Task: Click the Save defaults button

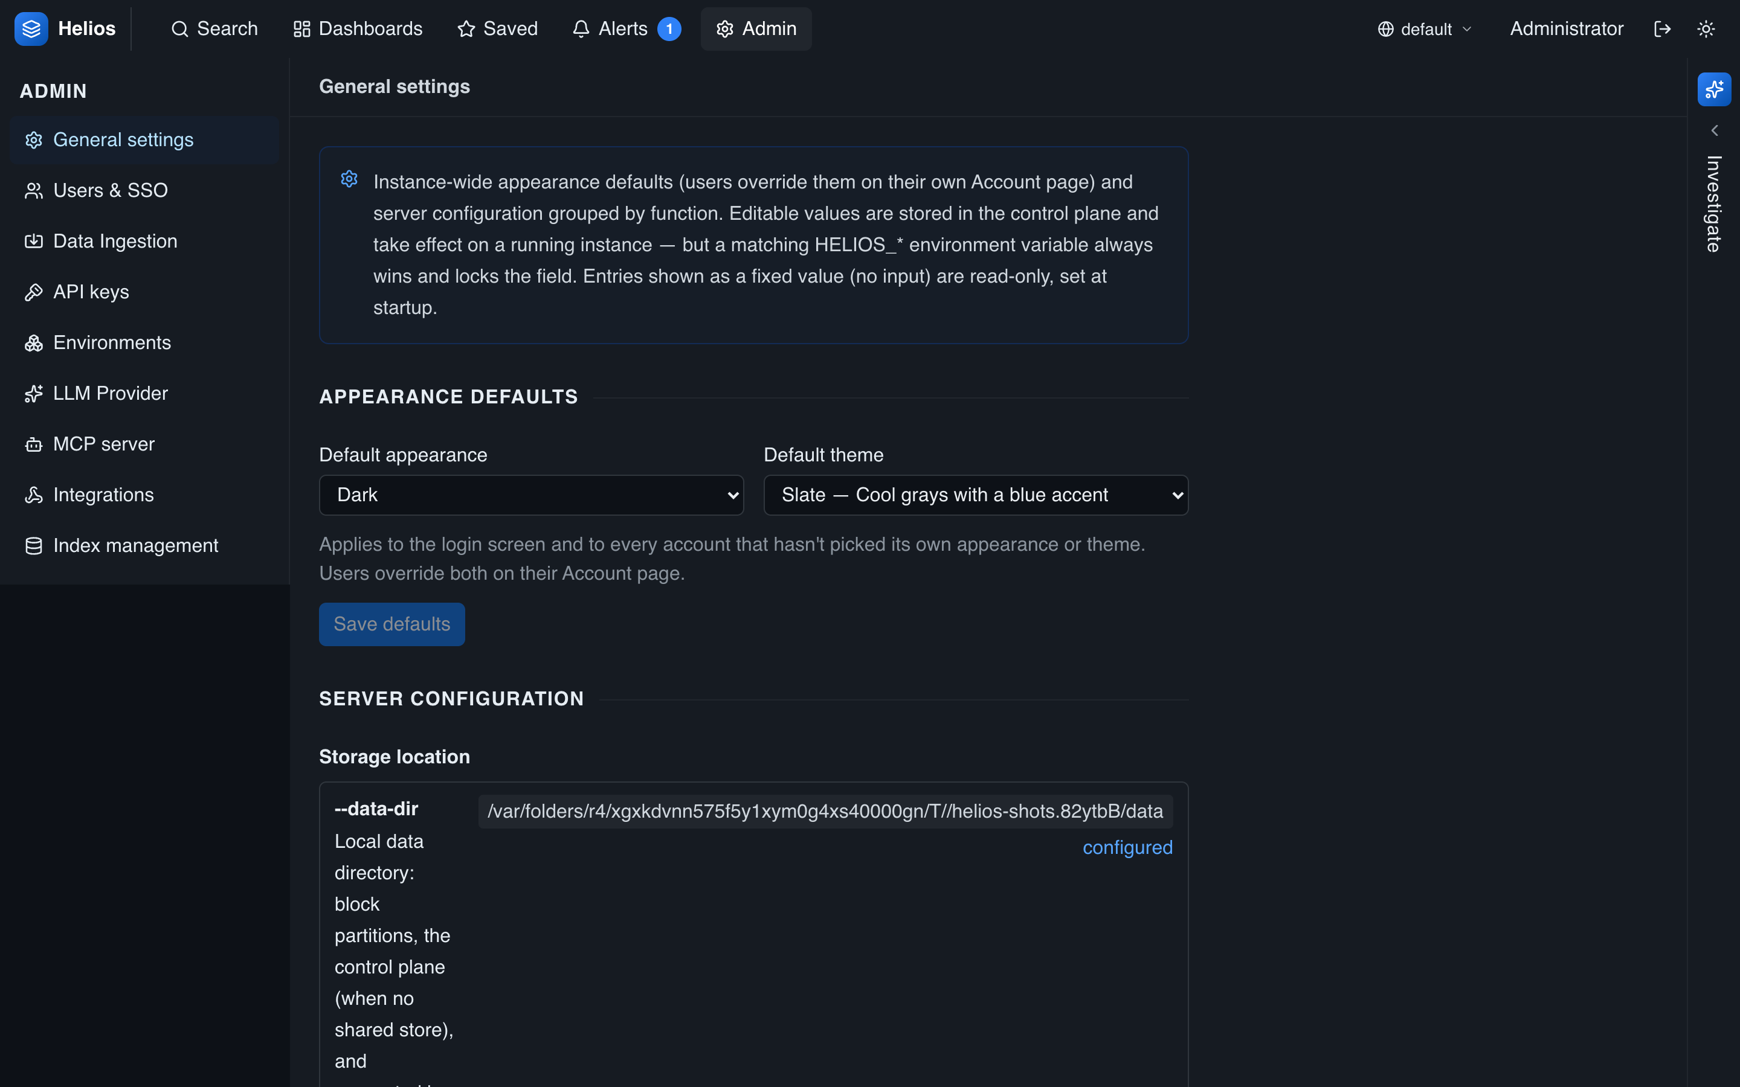Action: (392, 624)
